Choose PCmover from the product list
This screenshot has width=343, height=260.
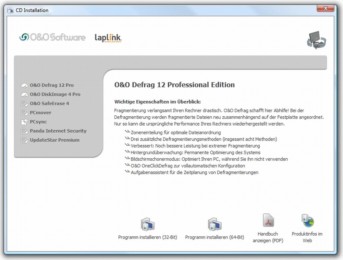pos(40,113)
